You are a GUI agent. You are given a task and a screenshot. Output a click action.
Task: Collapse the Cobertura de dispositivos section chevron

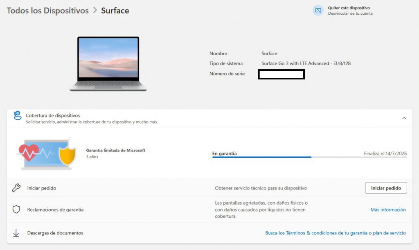(404, 118)
